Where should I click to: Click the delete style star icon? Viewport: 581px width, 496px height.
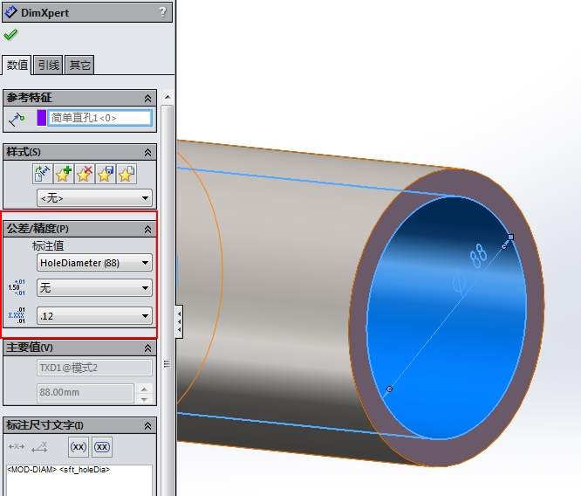pyautogui.click(x=85, y=174)
